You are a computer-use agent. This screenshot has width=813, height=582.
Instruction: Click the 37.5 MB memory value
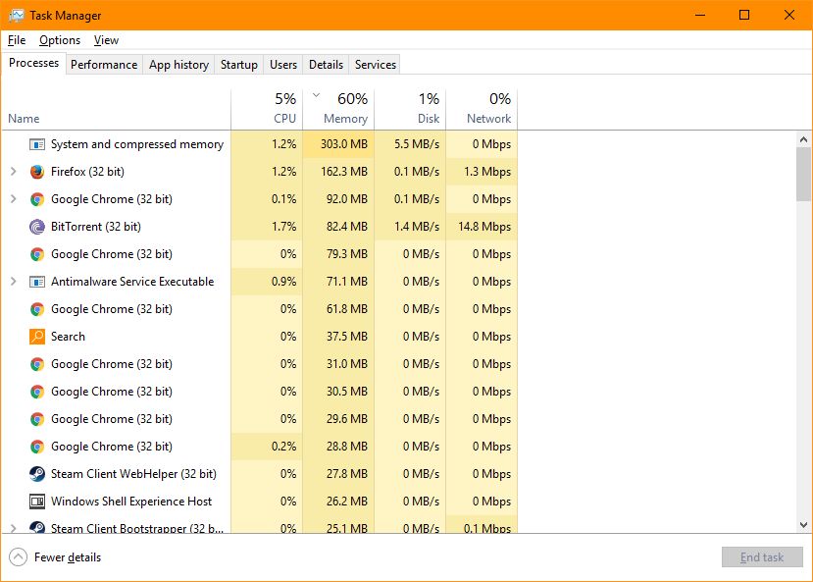pyautogui.click(x=347, y=337)
